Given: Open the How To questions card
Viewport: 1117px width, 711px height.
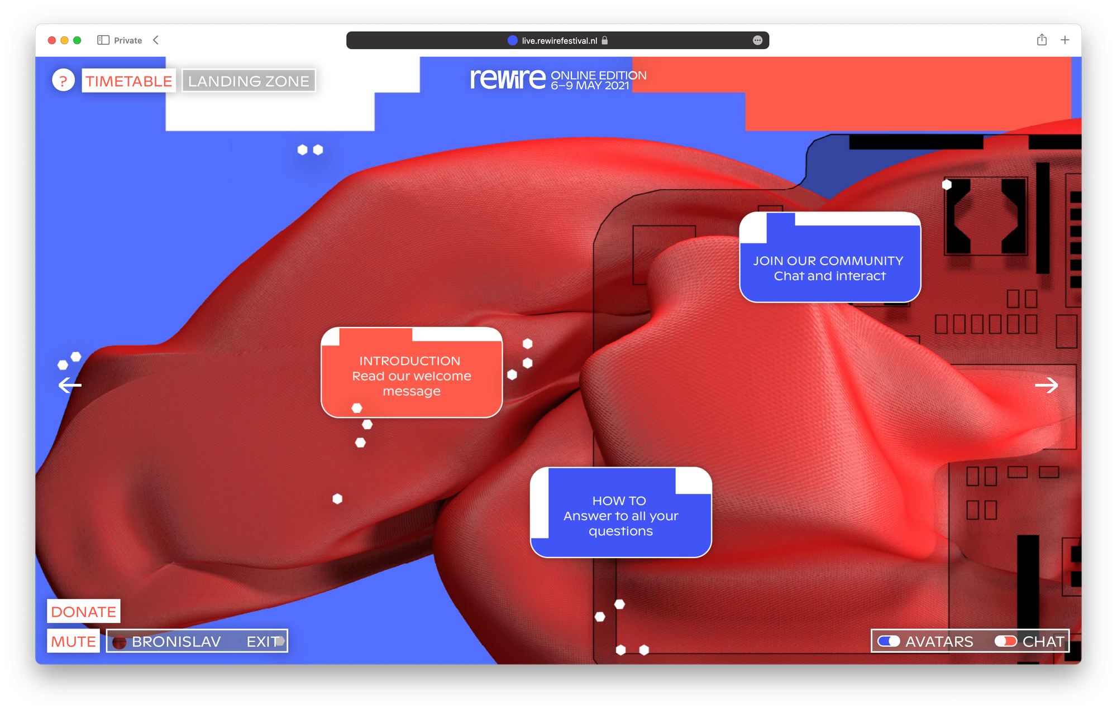Looking at the screenshot, I should (620, 516).
